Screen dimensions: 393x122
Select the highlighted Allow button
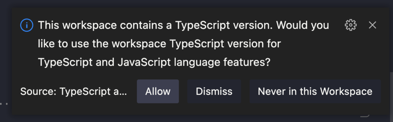(158, 91)
